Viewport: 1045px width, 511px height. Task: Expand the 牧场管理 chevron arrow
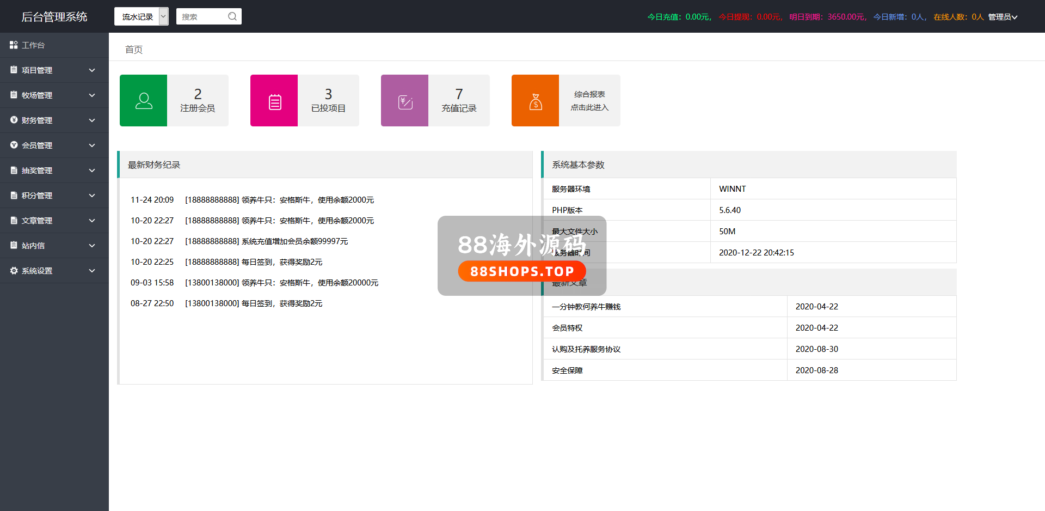click(x=92, y=95)
